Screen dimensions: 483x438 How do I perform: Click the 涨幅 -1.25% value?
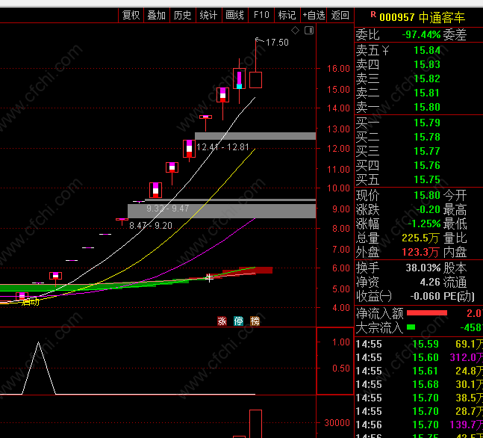point(424,223)
